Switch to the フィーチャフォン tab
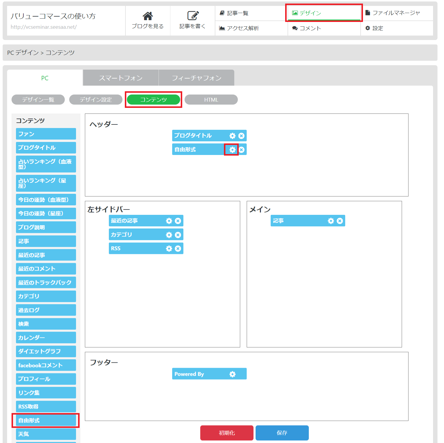This screenshot has height=443, width=444. tap(196, 78)
